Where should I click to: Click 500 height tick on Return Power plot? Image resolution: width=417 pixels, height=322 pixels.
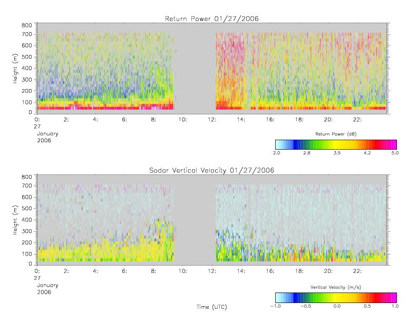coord(26,57)
